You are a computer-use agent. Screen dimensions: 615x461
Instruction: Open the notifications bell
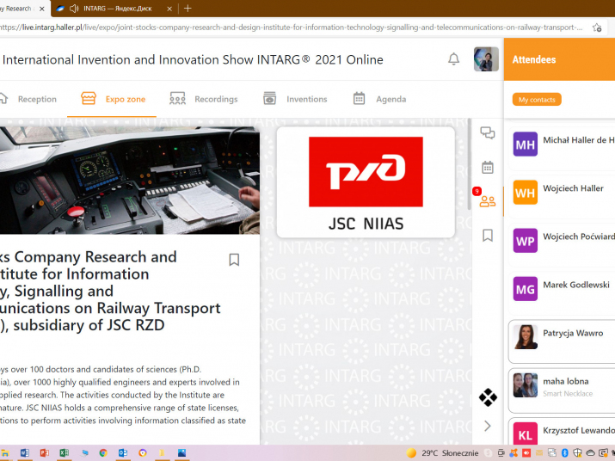point(453,59)
